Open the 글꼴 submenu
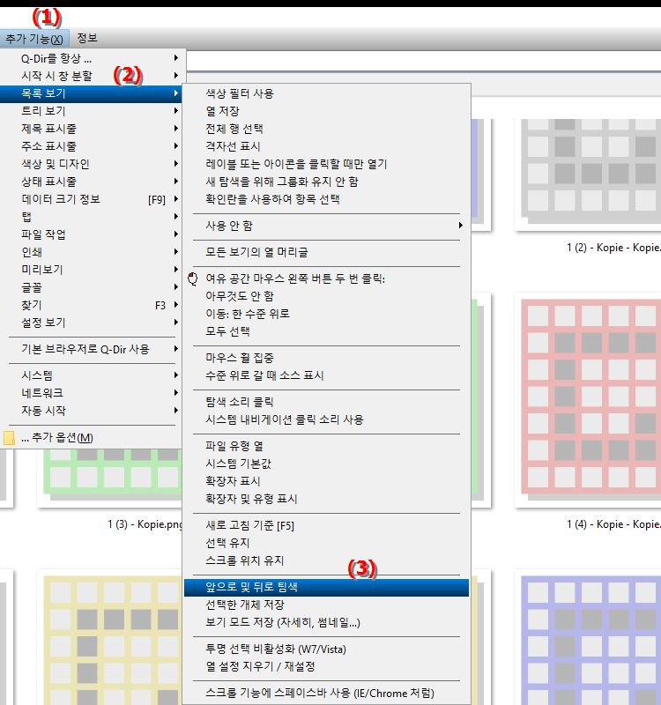This screenshot has width=661, height=705. (93, 287)
